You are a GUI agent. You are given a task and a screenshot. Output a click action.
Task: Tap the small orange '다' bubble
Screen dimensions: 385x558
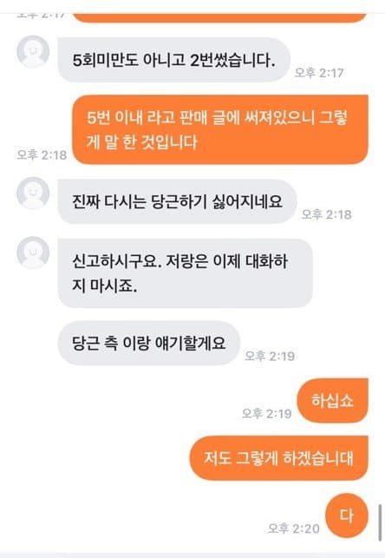click(x=347, y=515)
